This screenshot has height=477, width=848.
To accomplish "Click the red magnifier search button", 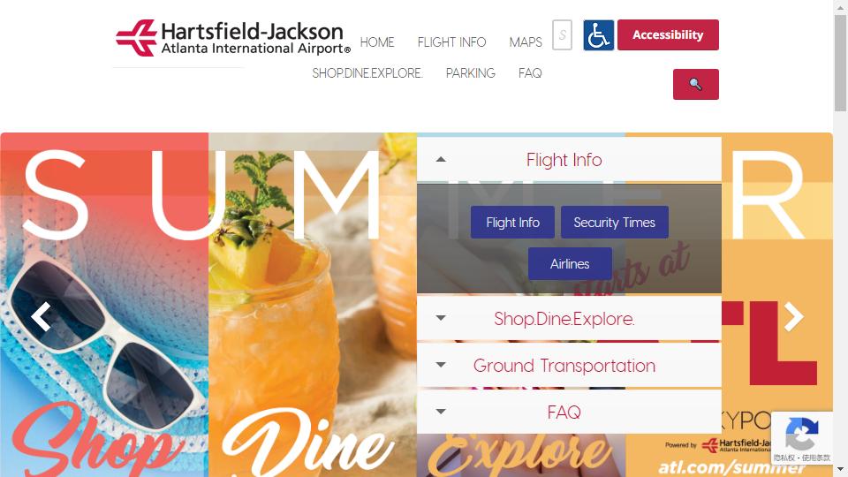I will click(x=695, y=85).
